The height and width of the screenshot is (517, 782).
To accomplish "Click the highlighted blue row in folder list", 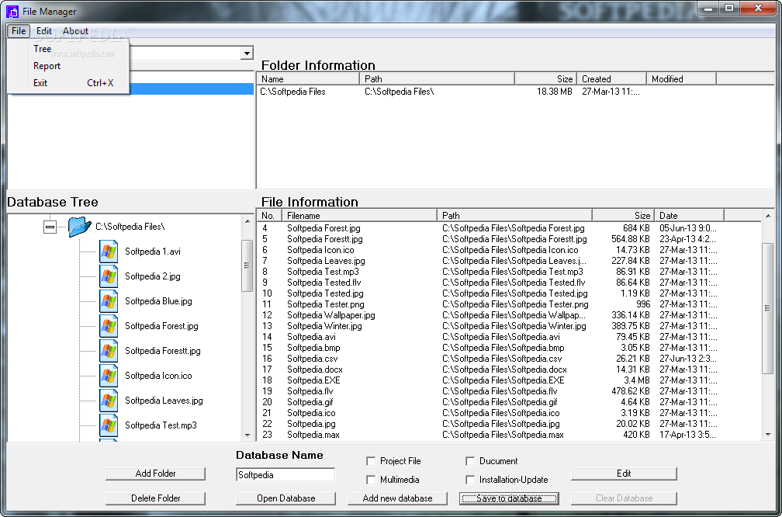I will coord(192,88).
